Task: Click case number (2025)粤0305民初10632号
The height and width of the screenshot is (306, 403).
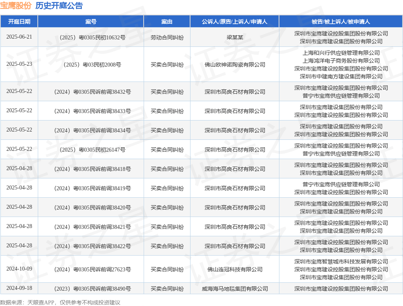Action: pos(92,37)
